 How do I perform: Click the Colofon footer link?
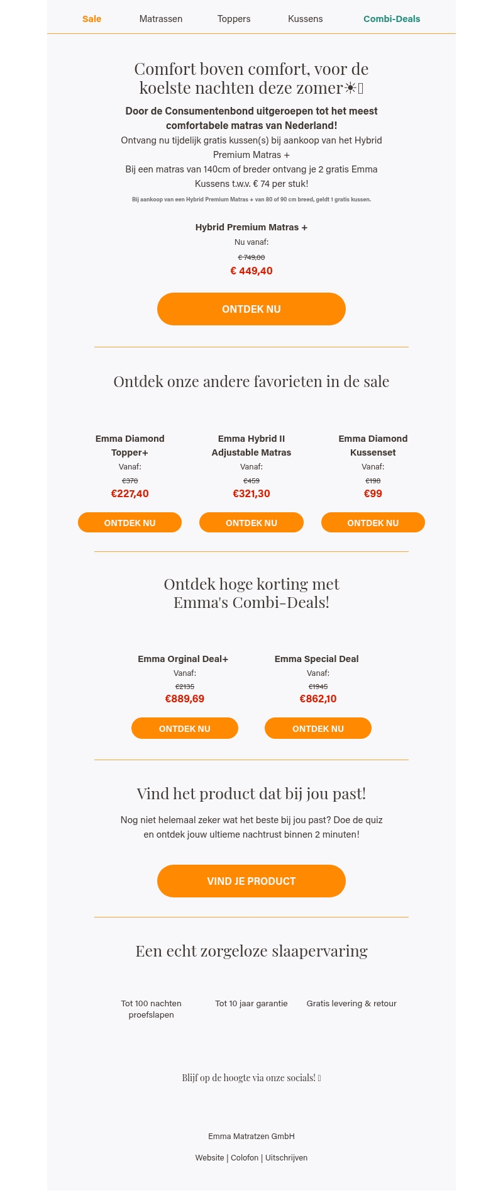[x=245, y=1158]
